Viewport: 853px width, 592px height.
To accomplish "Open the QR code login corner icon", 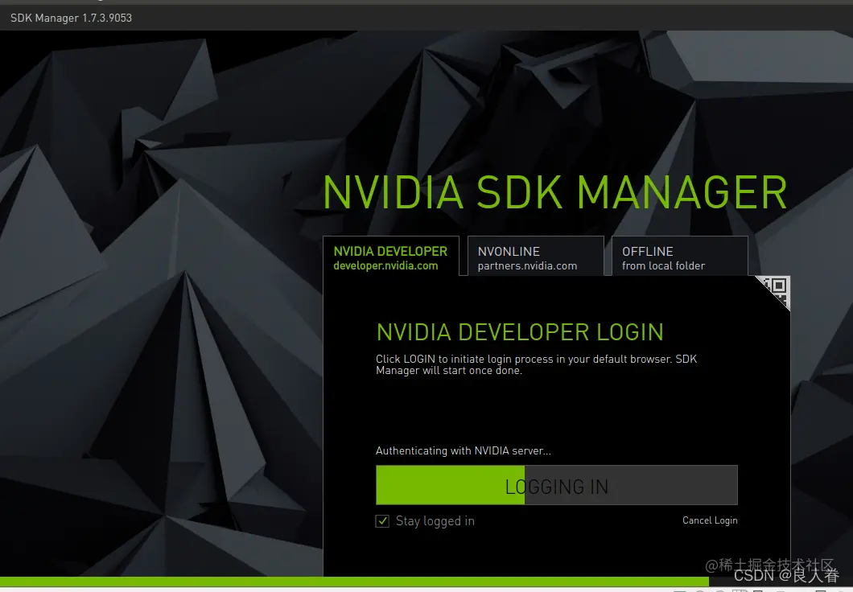I will pyautogui.click(x=777, y=289).
